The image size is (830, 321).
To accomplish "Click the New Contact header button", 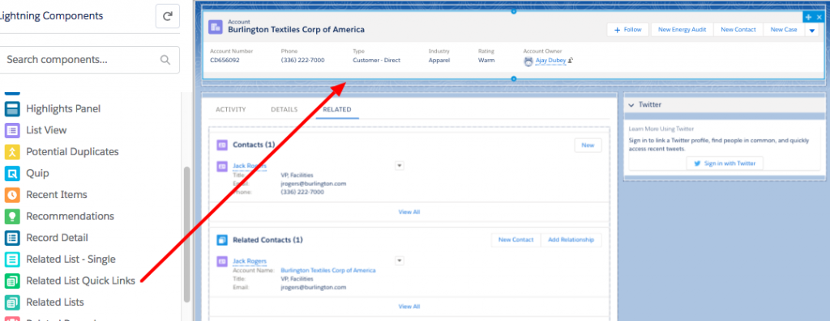I will 738,30.
